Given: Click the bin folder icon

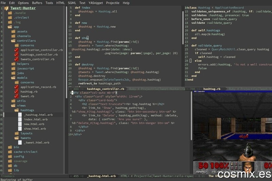Looking at the screenshot, I should pos(10,147).
